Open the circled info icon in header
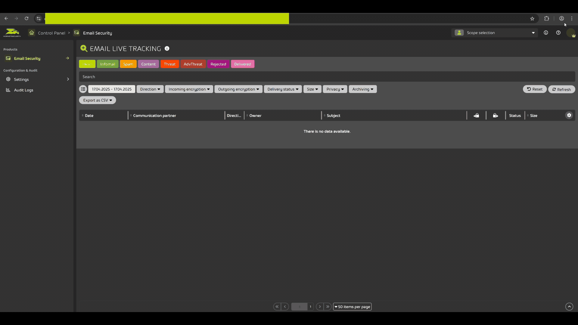Image resolution: width=578 pixels, height=325 pixels. (546, 32)
